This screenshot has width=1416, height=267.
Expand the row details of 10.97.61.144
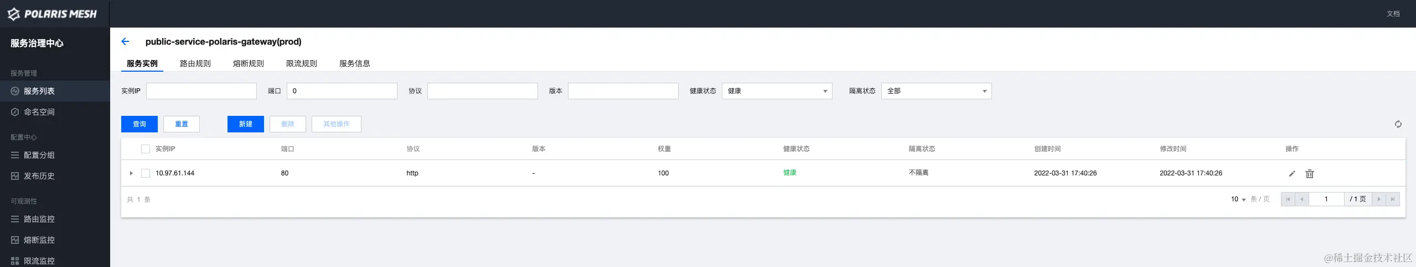tap(131, 173)
